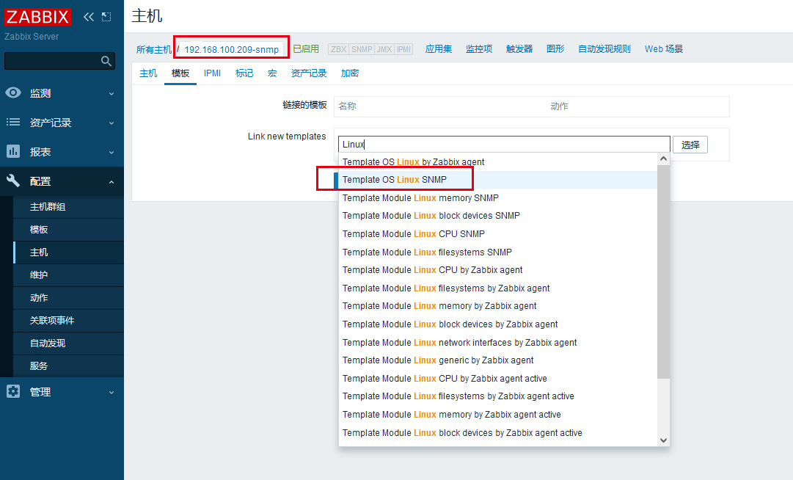Screen dimensions: 793x480
Task: Click the search magnifier icon
Action: tap(106, 62)
